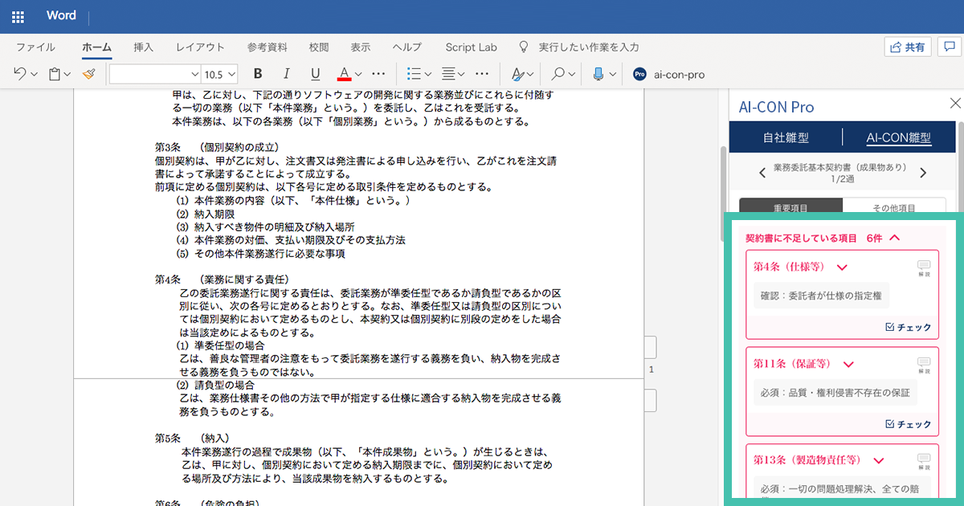964x506 pixels.
Task: Open the ファイル menu
Action: (36, 47)
